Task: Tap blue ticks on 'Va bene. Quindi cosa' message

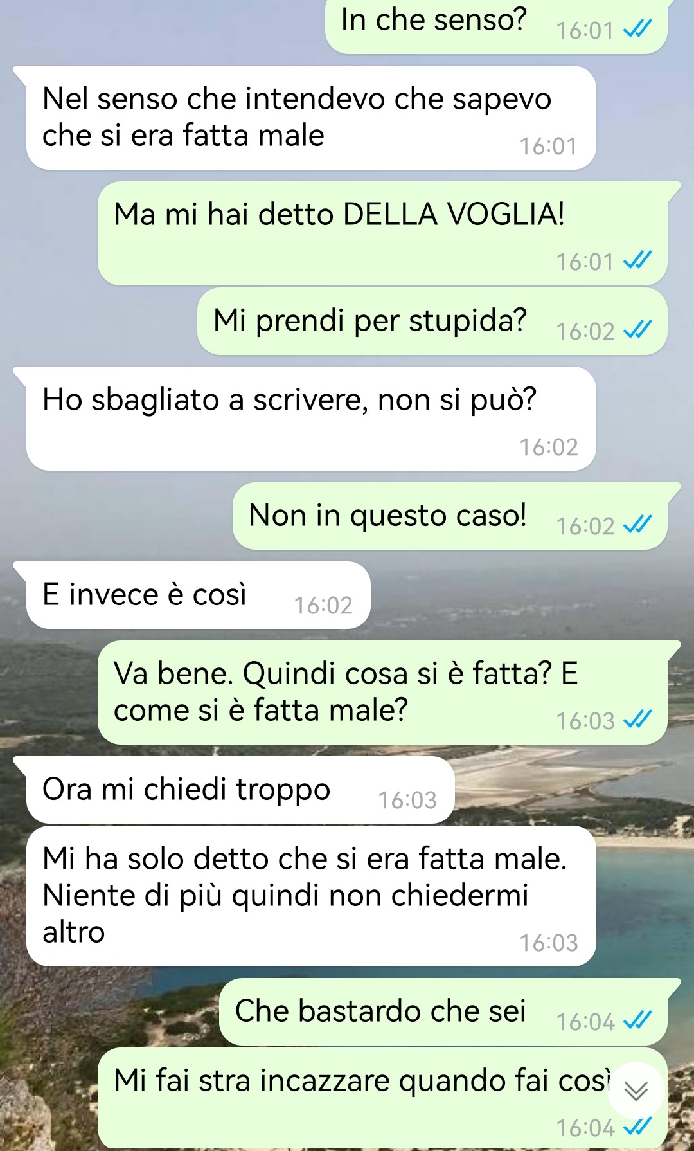Action: point(637,720)
